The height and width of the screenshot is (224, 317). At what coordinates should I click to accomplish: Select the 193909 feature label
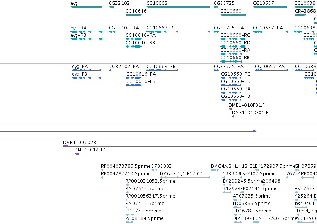(x=231, y=174)
